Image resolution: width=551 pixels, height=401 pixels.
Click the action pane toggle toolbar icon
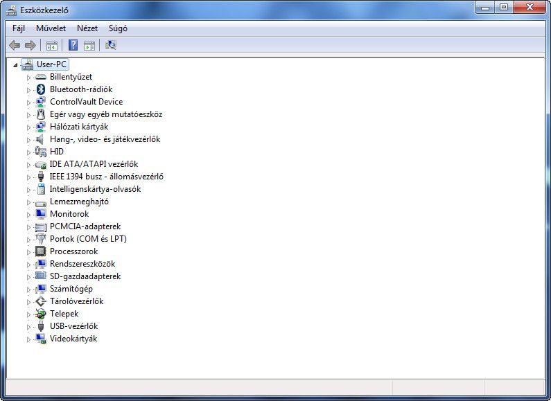point(89,45)
